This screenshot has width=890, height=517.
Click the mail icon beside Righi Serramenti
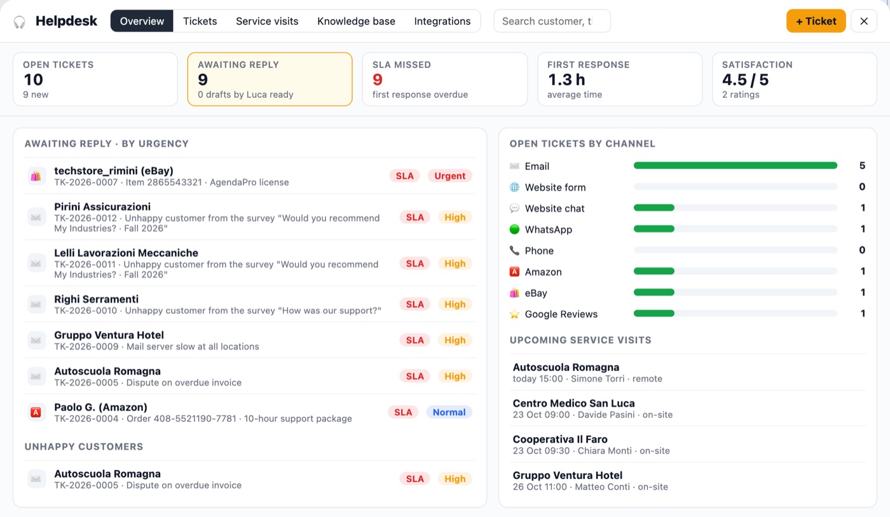pyautogui.click(x=36, y=305)
